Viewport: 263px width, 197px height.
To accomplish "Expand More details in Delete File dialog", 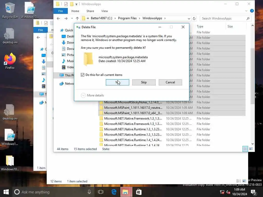I will click(x=92, y=95).
